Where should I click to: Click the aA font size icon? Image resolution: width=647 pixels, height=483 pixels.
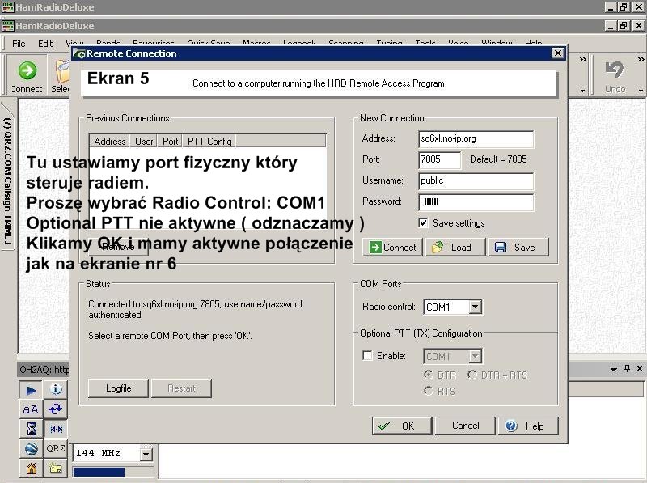click(31, 409)
